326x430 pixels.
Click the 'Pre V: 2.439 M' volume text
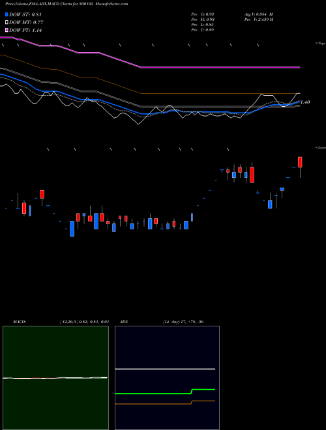[258, 20]
